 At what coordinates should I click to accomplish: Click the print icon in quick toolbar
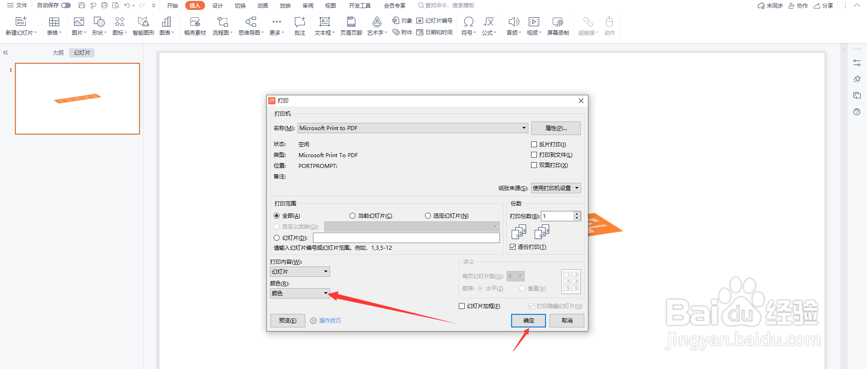pos(104,5)
